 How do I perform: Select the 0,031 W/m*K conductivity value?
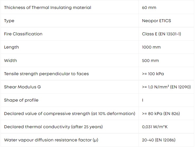pyautogui.click(x=155, y=127)
